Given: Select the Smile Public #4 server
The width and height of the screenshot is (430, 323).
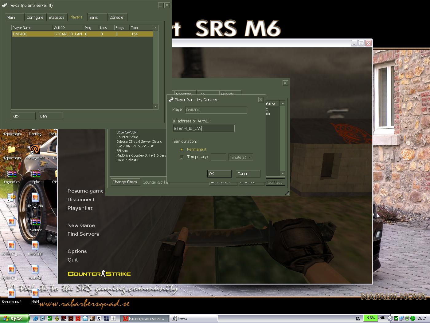Looking at the screenshot, I should coord(127,160).
